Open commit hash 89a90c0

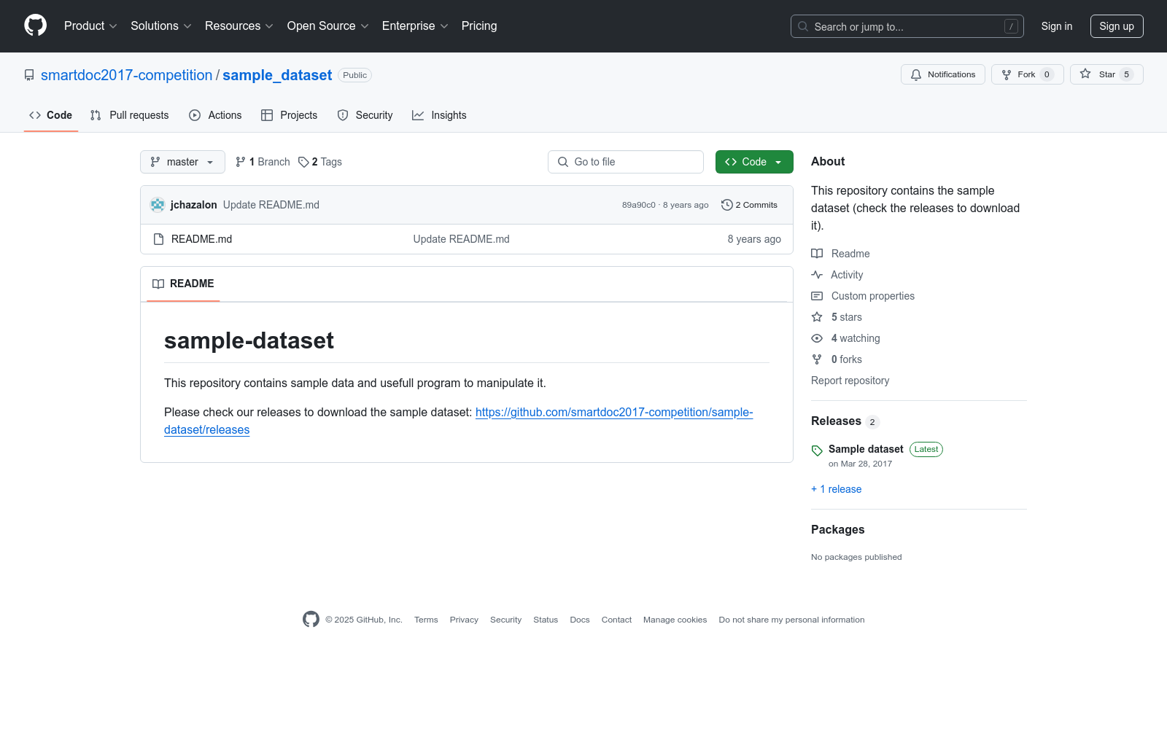(x=639, y=205)
